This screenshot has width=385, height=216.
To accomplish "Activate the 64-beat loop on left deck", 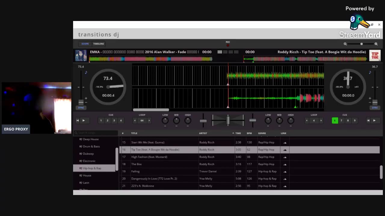I will 142,121.
